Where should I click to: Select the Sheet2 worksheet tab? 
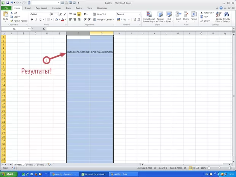(x=29, y=164)
